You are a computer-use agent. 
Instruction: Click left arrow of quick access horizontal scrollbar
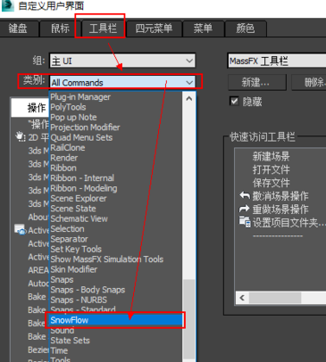click(x=243, y=298)
